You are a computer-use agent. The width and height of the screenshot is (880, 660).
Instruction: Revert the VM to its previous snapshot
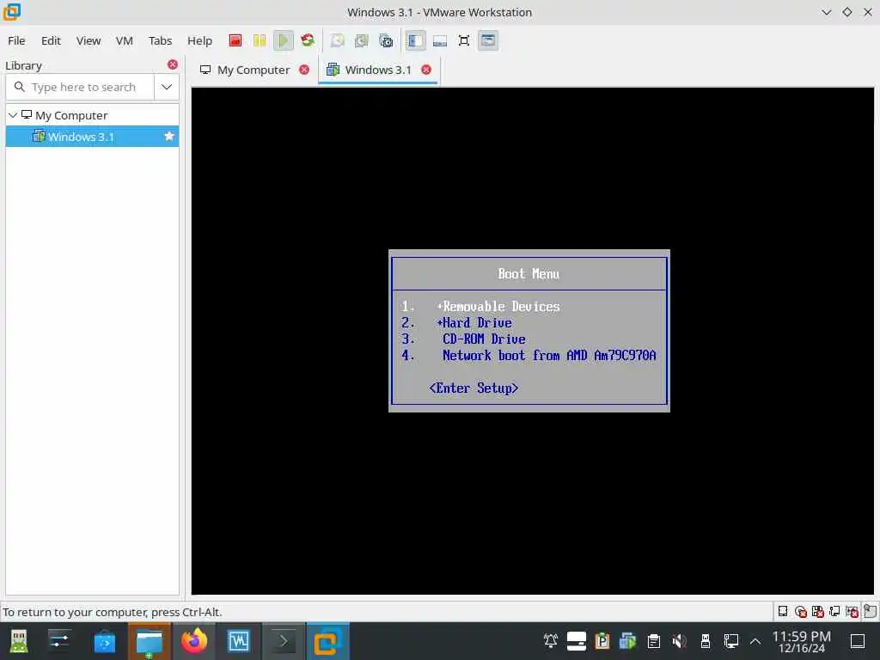pyautogui.click(x=362, y=40)
